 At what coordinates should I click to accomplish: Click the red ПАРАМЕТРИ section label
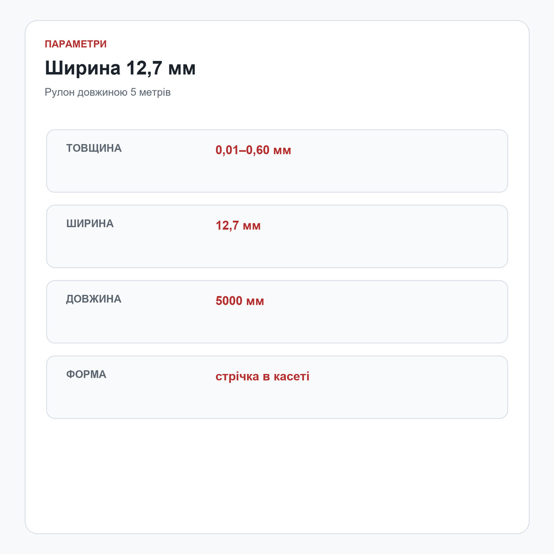pos(76,44)
